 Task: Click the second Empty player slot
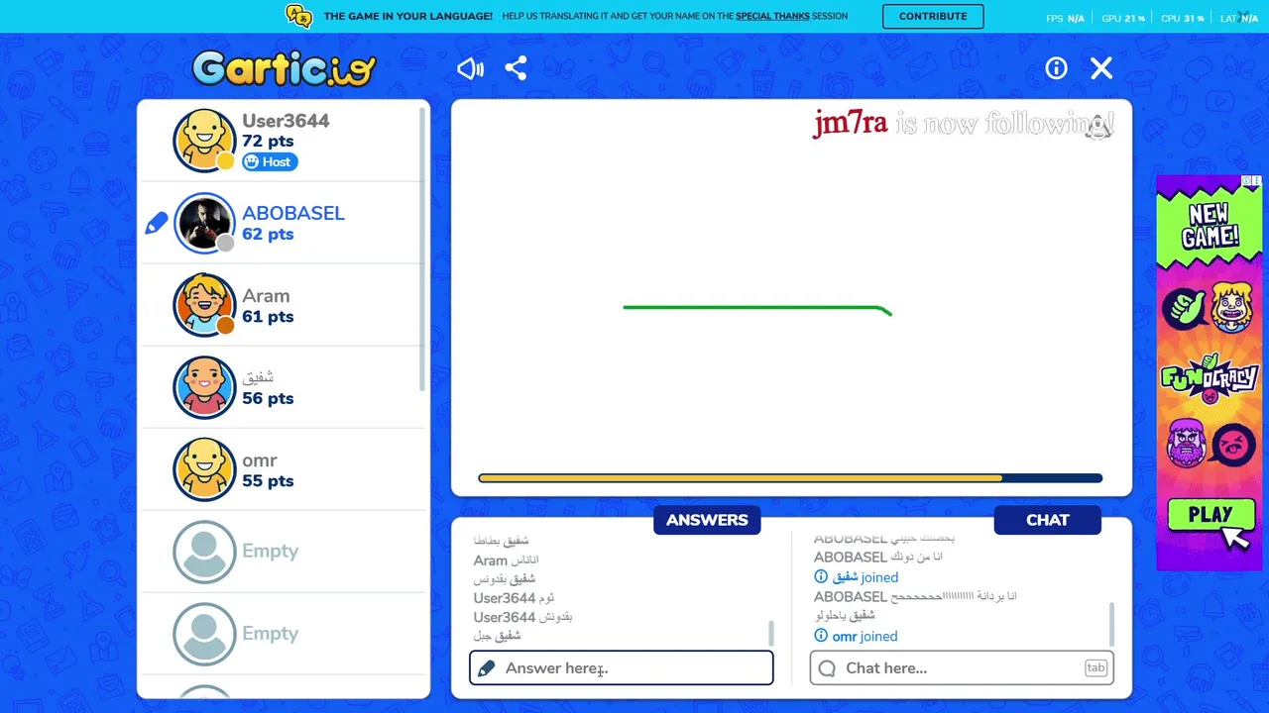284,634
